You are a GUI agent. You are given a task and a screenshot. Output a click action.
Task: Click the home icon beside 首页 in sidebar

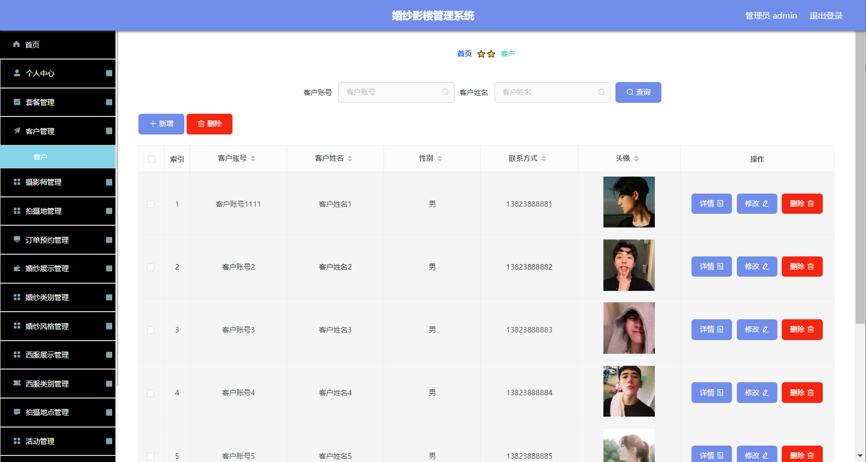pyautogui.click(x=16, y=44)
